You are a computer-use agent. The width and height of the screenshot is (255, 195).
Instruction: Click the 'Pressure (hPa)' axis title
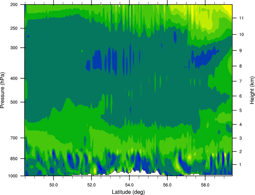click(x=2, y=90)
